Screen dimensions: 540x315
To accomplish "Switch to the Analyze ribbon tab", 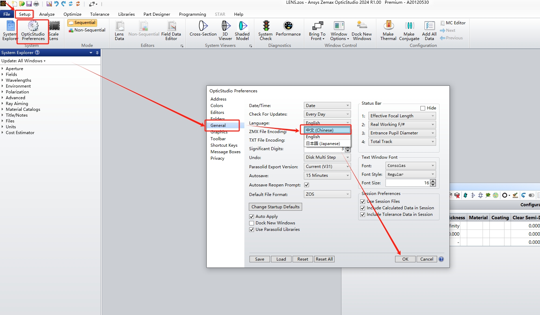I will pyautogui.click(x=47, y=14).
